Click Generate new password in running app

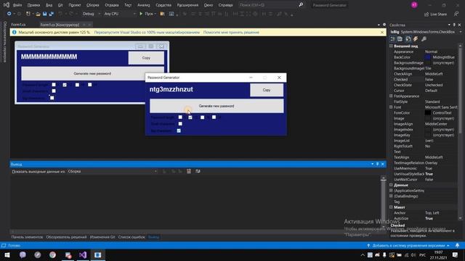point(217,106)
